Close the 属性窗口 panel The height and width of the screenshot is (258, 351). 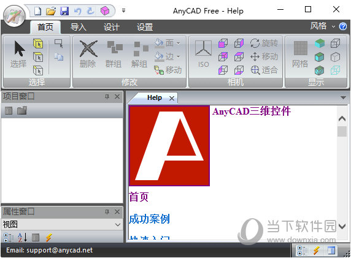pyautogui.click(x=117, y=211)
